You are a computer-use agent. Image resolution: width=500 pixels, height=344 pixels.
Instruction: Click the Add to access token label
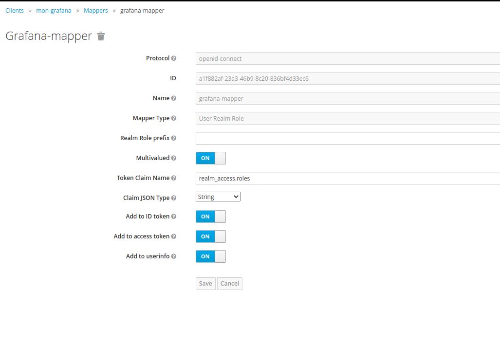tap(142, 236)
